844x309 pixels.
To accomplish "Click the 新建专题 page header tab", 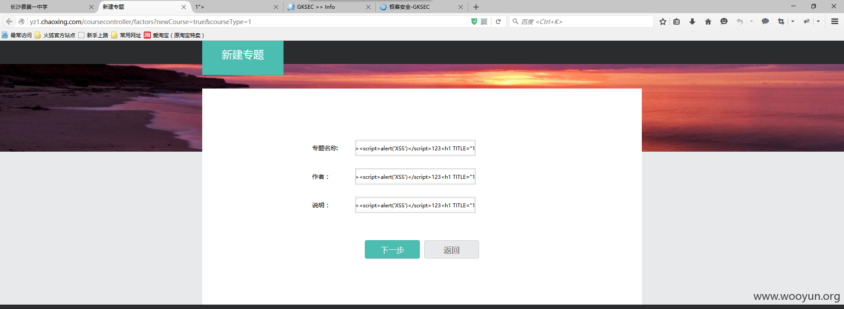I will [x=243, y=57].
